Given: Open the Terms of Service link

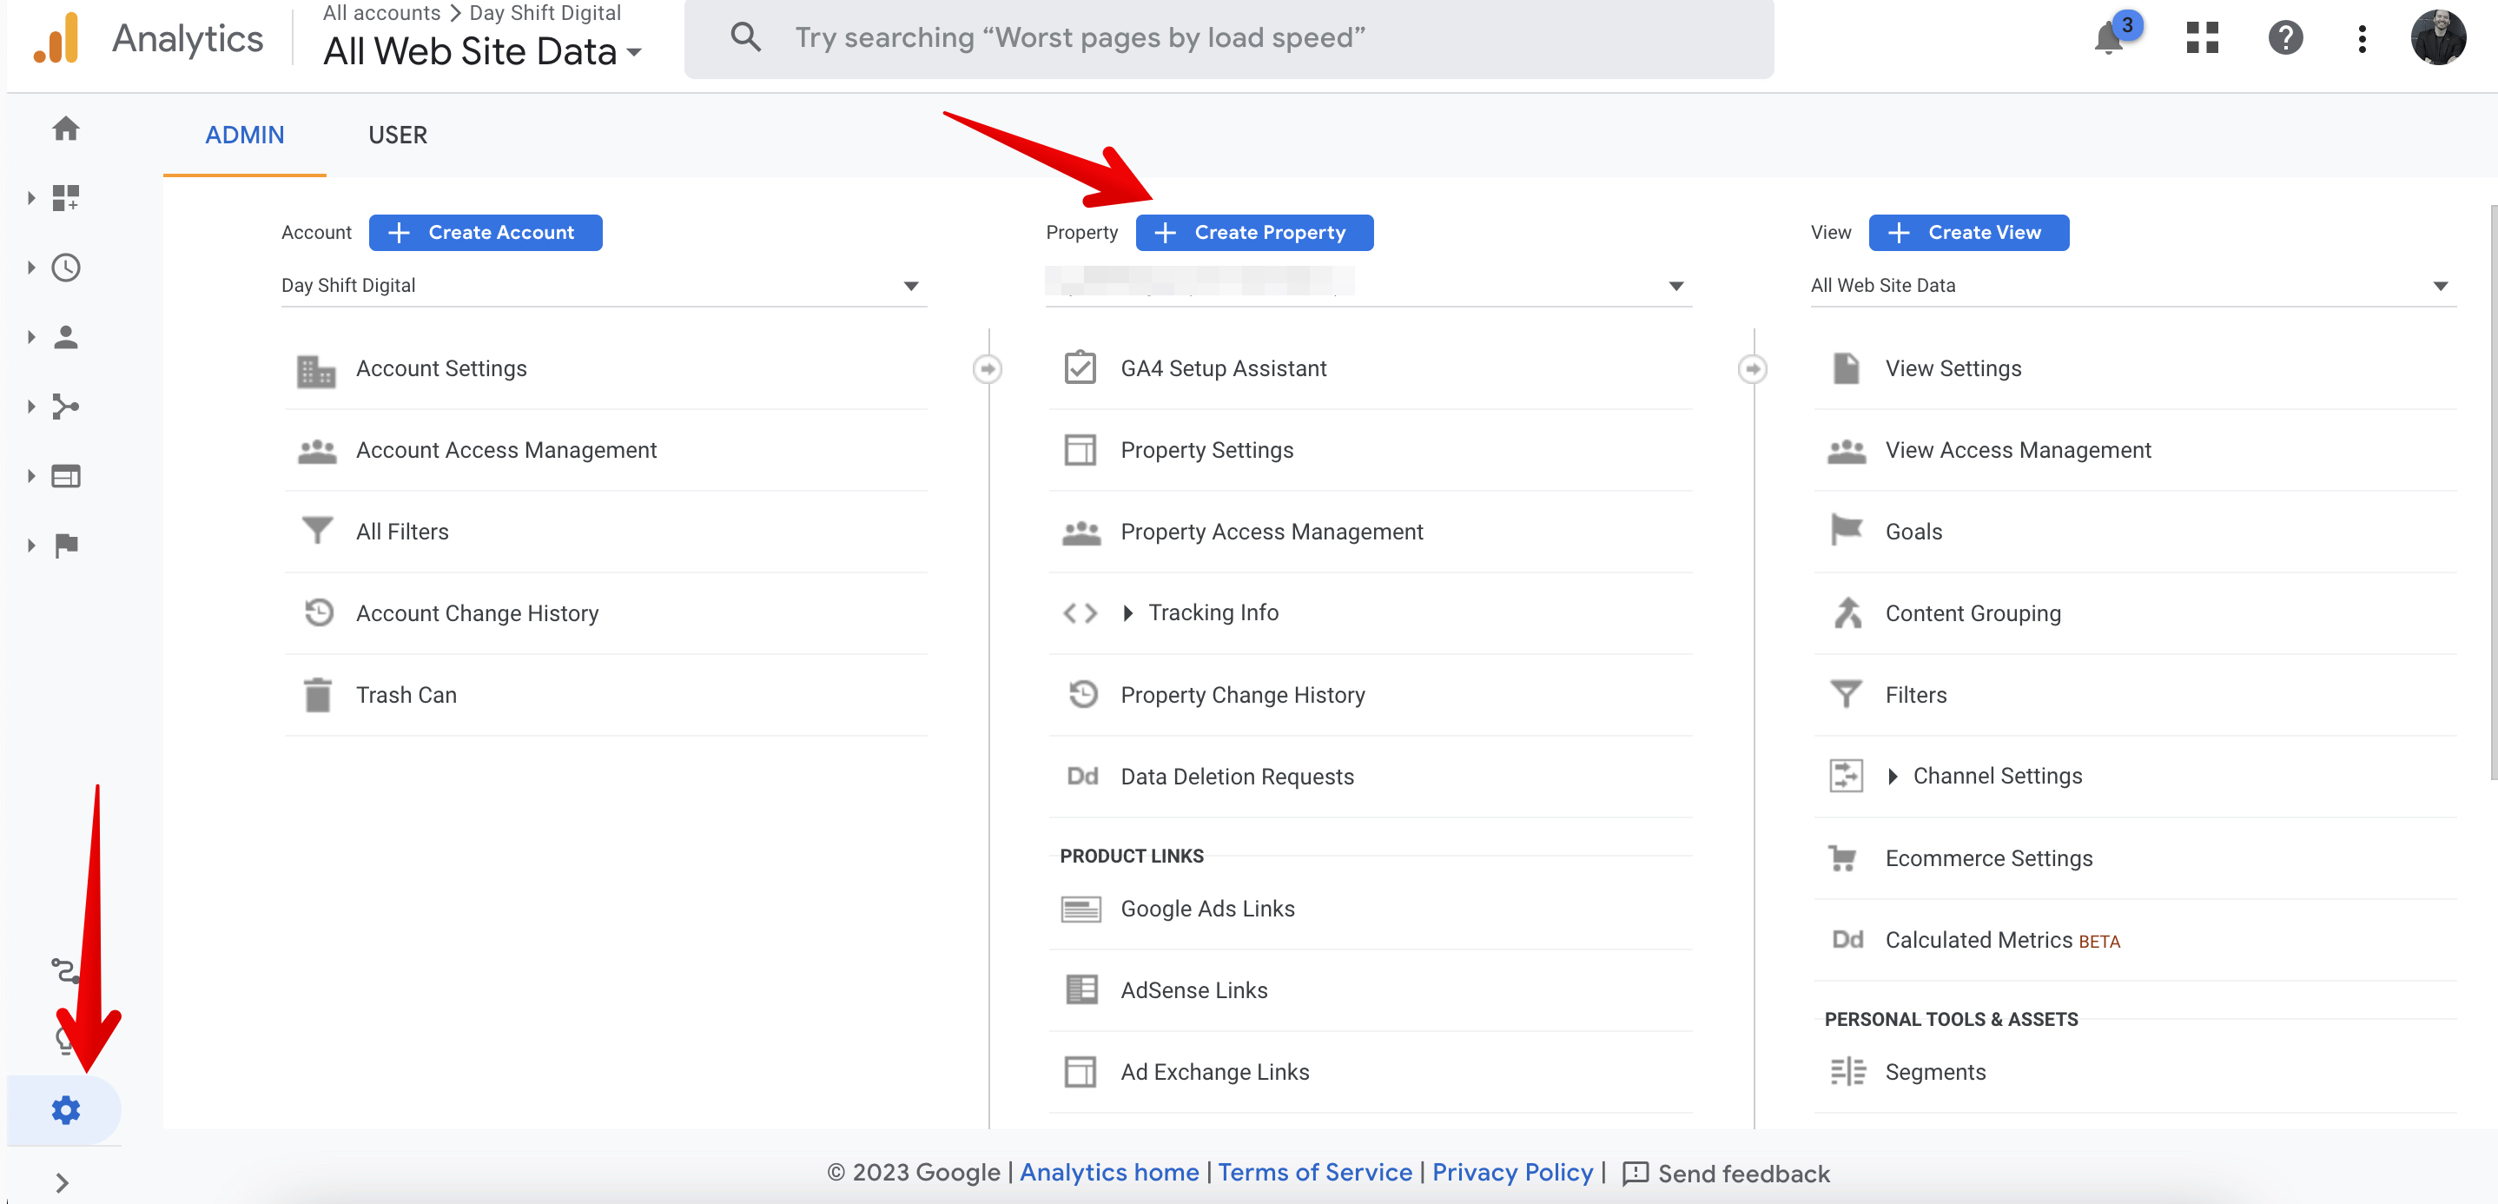Looking at the screenshot, I should pos(1314,1172).
